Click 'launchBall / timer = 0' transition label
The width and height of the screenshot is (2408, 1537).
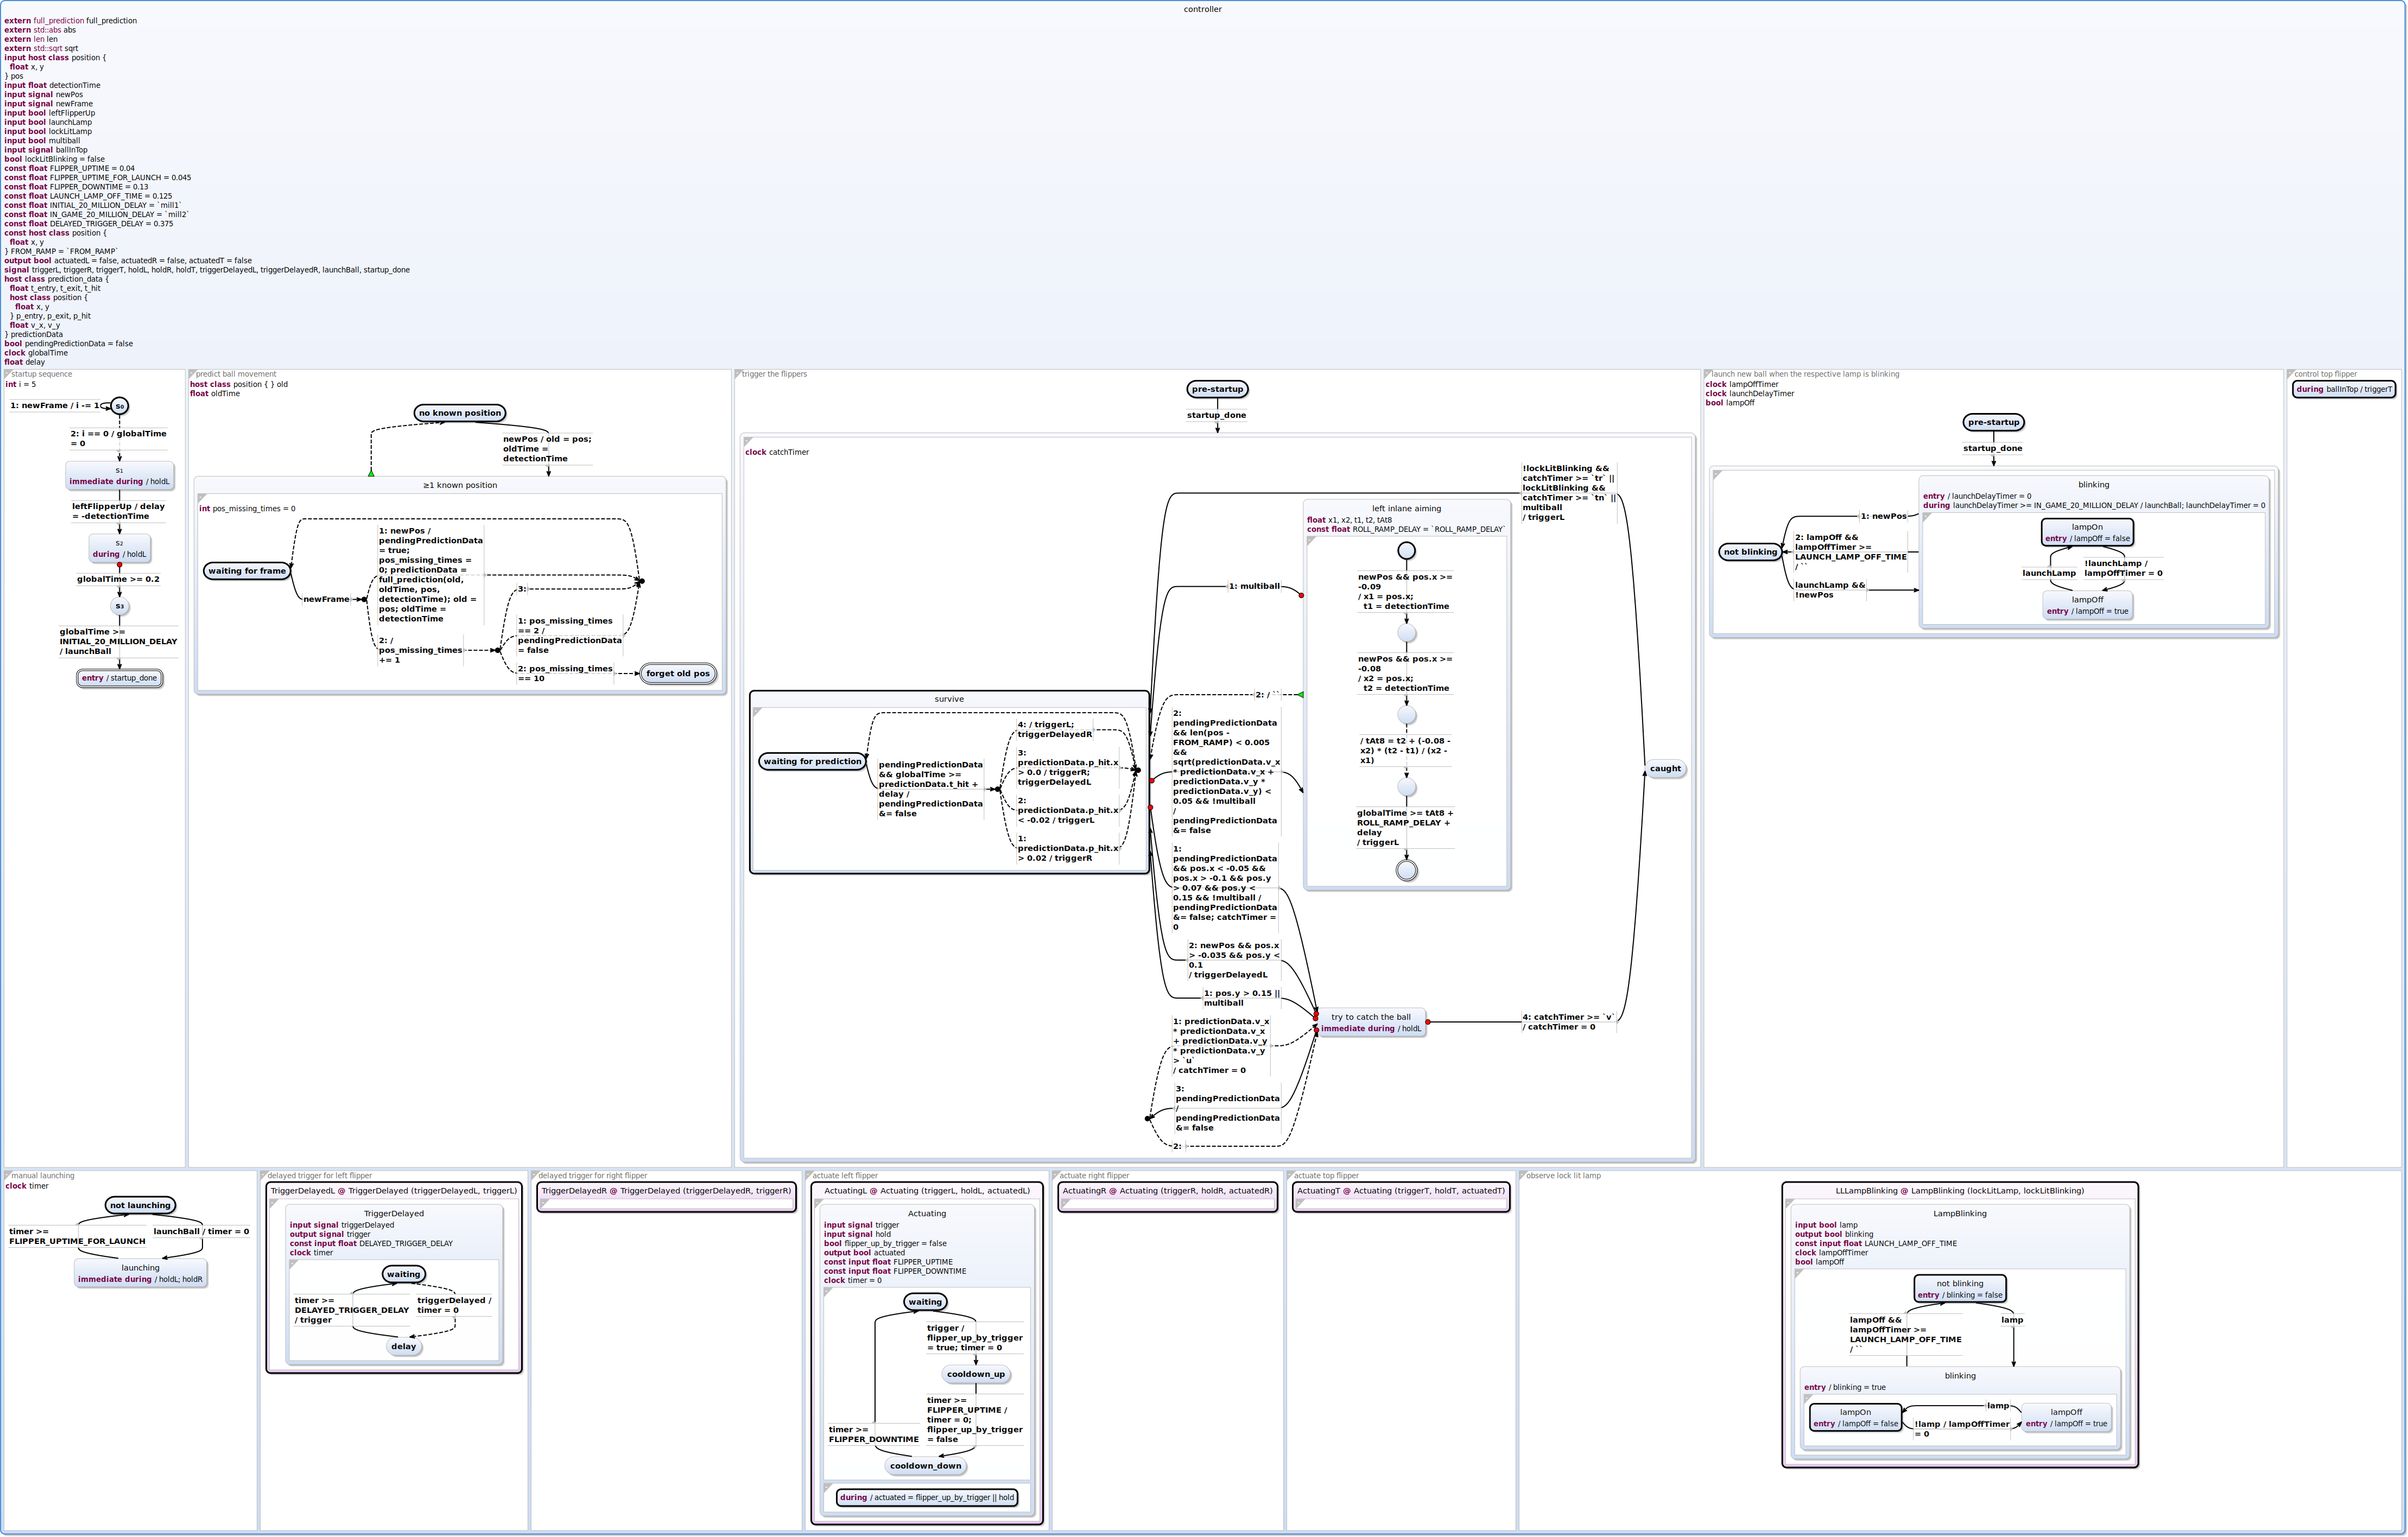click(x=201, y=1232)
